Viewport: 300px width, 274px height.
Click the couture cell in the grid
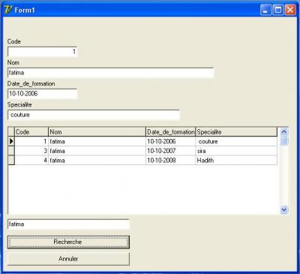pyautogui.click(x=236, y=141)
